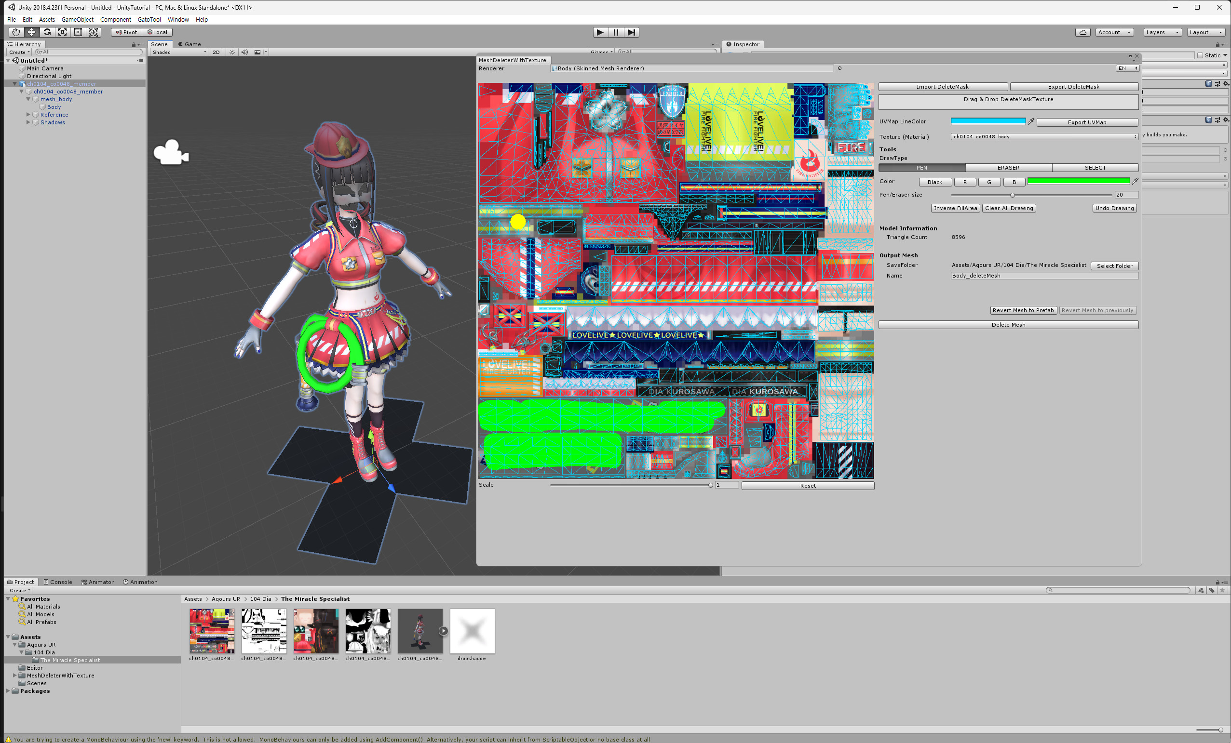Open the GatoTool menu
Image resolution: width=1231 pixels, height=743 pixels.
(149, 19)
